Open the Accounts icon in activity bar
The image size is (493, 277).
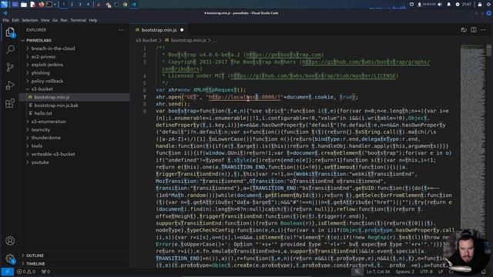pos(10,241)
